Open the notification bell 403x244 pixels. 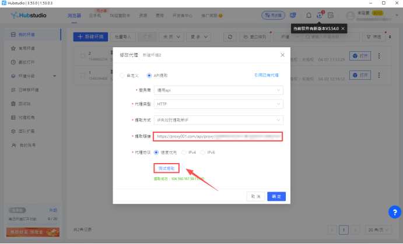coord(309,15)
